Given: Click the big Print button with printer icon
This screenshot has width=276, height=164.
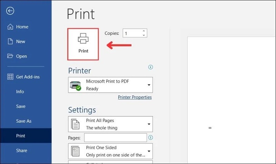Looking at the screenshot, I should point(83,44).
